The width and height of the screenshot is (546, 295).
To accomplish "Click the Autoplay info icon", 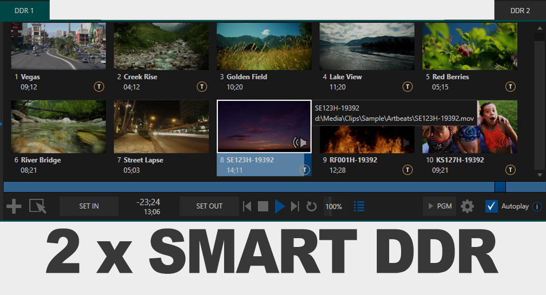I will pyautogui.click(x=537, y=207).
